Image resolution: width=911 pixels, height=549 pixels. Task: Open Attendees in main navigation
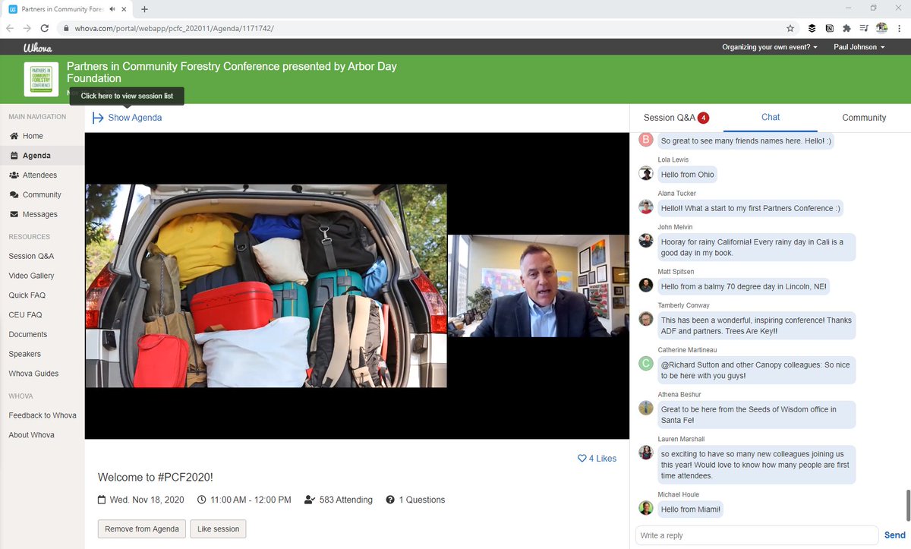[39, 175]
